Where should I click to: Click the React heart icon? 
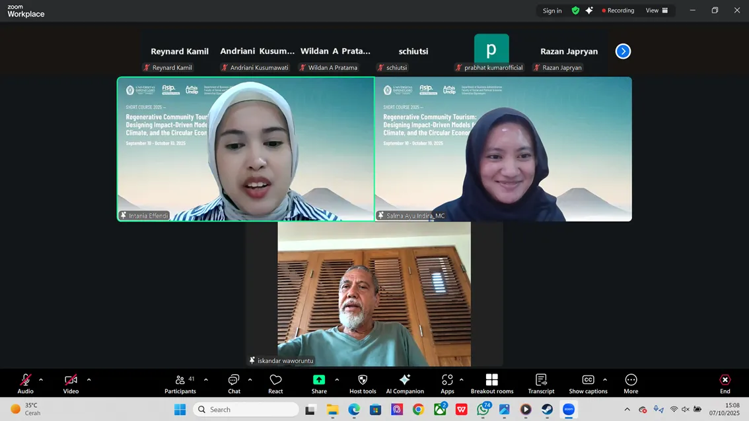(275, 383)
